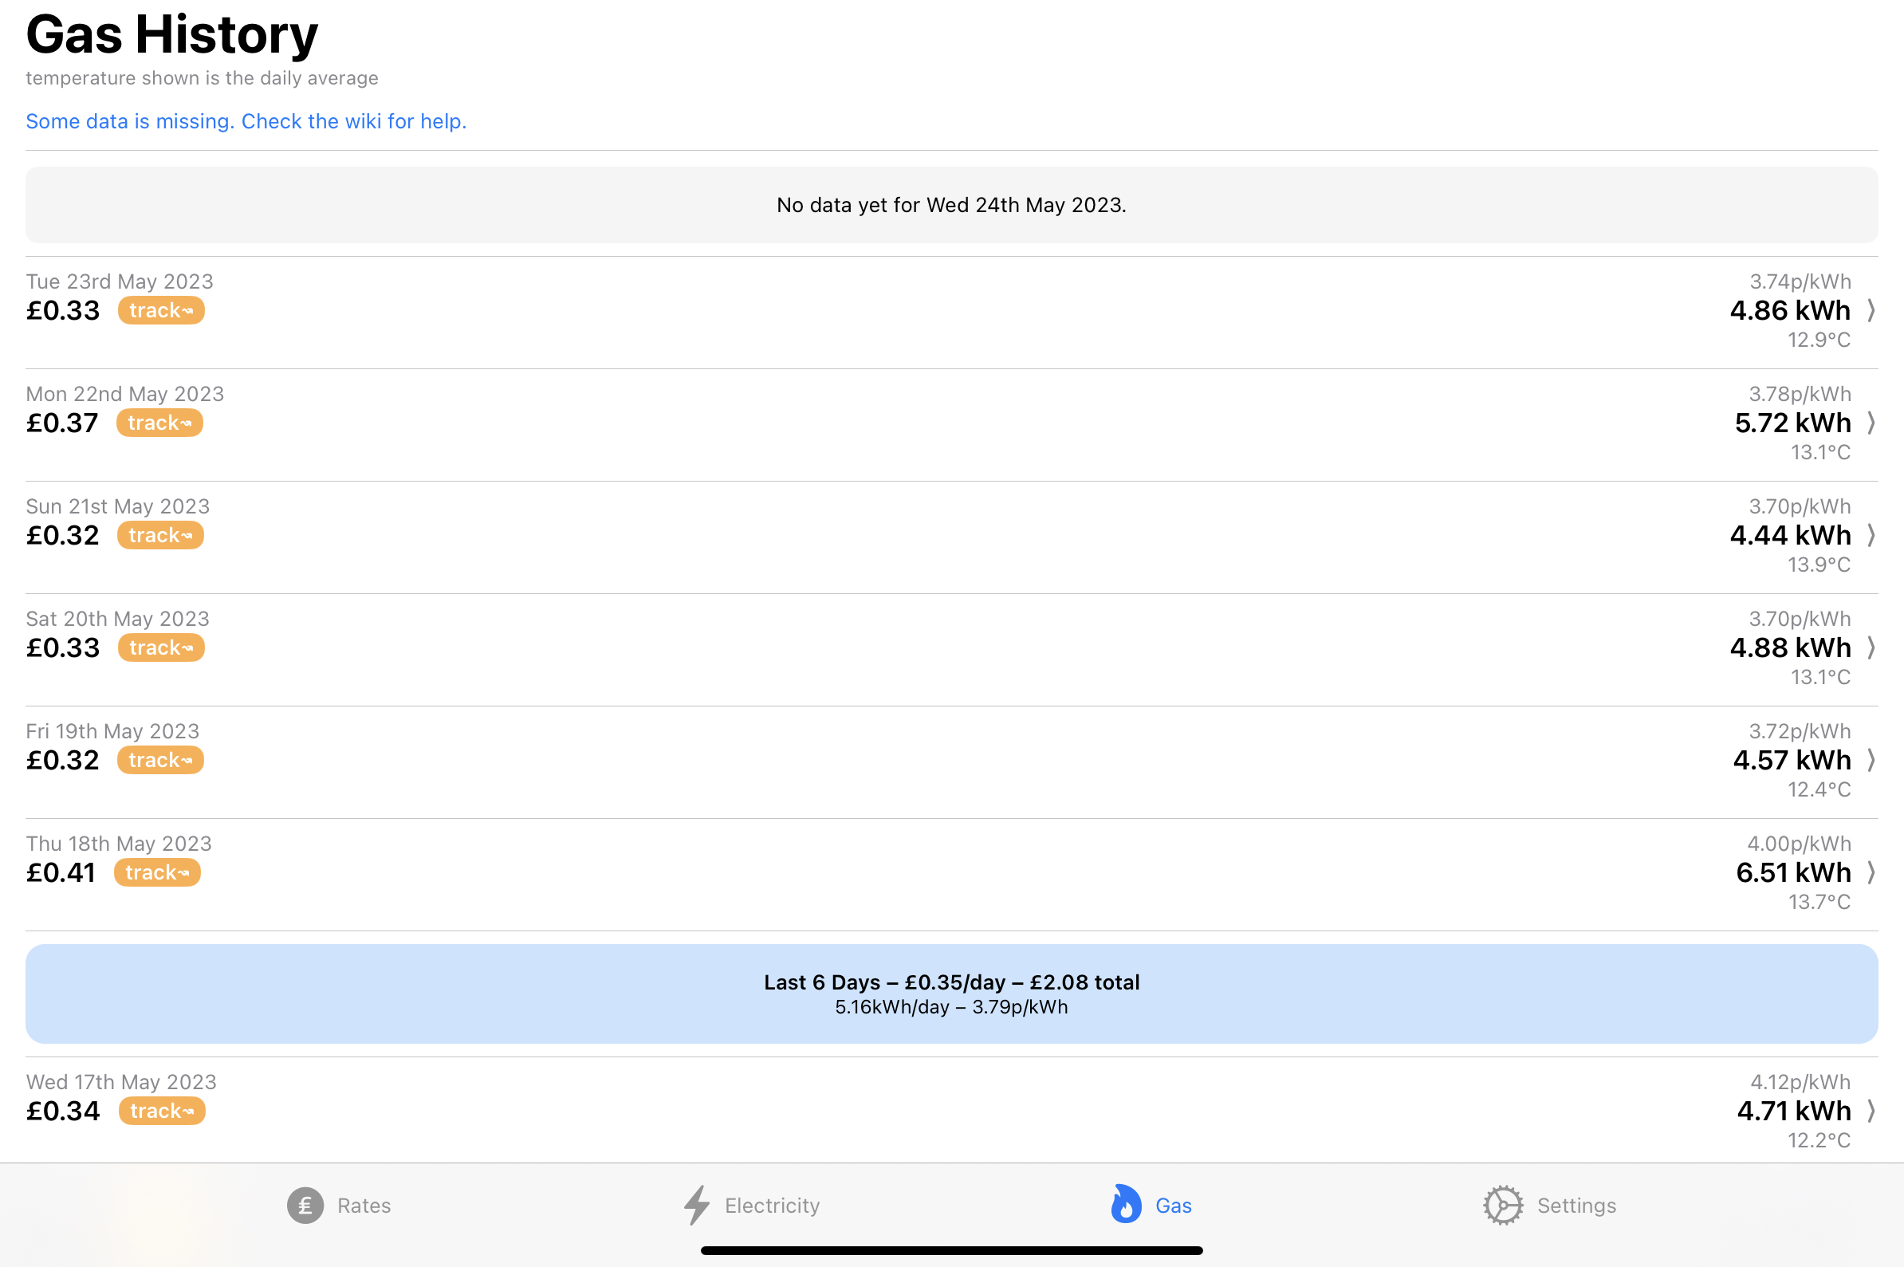Click track badge on Mon 22nd May
The image size is (1904, 1267).
(x=159, y=423)
